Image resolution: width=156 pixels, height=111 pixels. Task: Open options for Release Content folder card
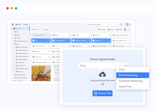[x=129, y=46]
